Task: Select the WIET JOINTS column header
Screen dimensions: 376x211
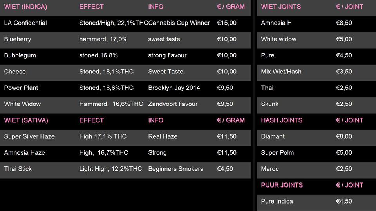Action: [281, 7]
